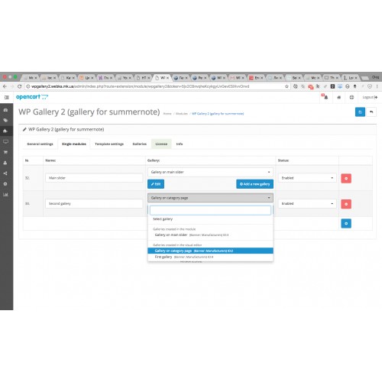Viewport: 382px width, 382px height.
Task: Open the Design monitor icon in the sidebar
Action: pos(5,141)
